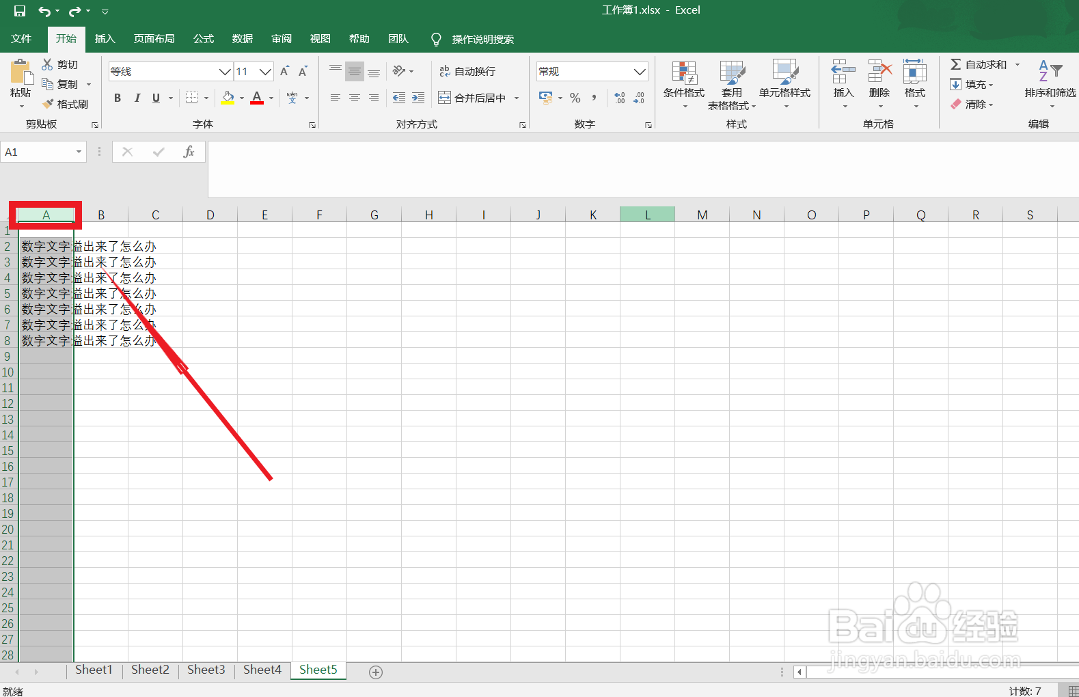Click the Undo arrow icon
Viewport: 1079px width, 697px height.
(x=44, y=11)
